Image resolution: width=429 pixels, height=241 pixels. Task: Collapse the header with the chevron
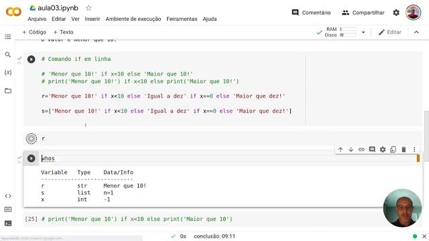click(416, 32)
